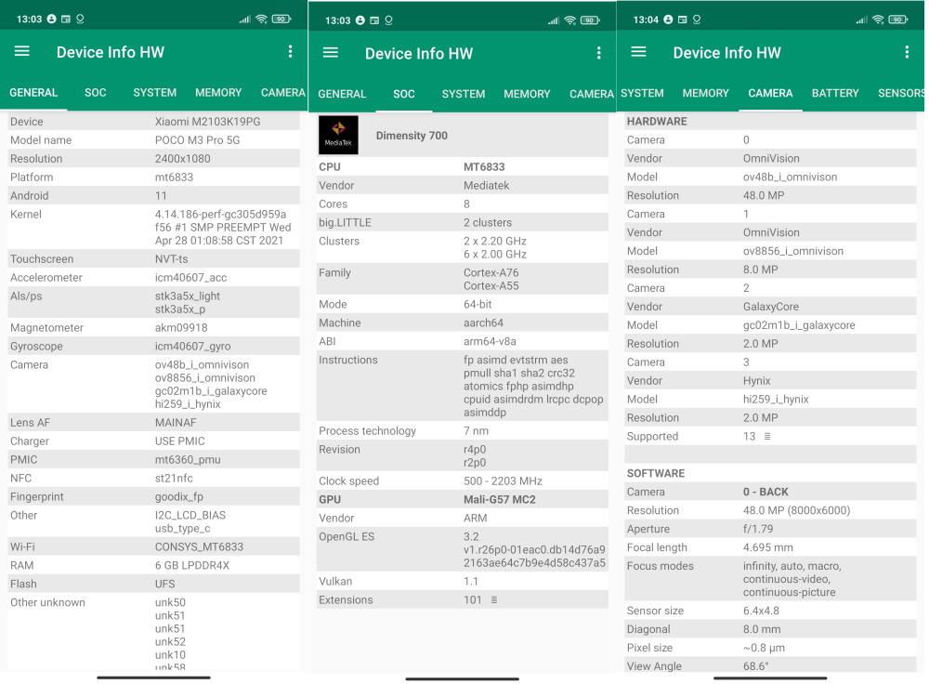Select the Resolution value 2400x1080
Image resolution: width=929 pixels, height=684 pixels.
(182, 158)
